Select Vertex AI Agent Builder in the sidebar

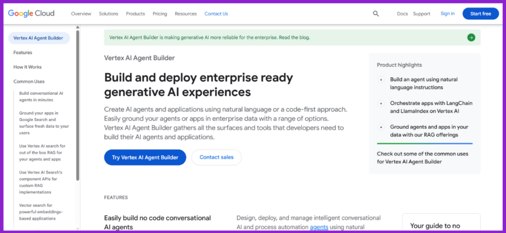click(x=39, y=38)
